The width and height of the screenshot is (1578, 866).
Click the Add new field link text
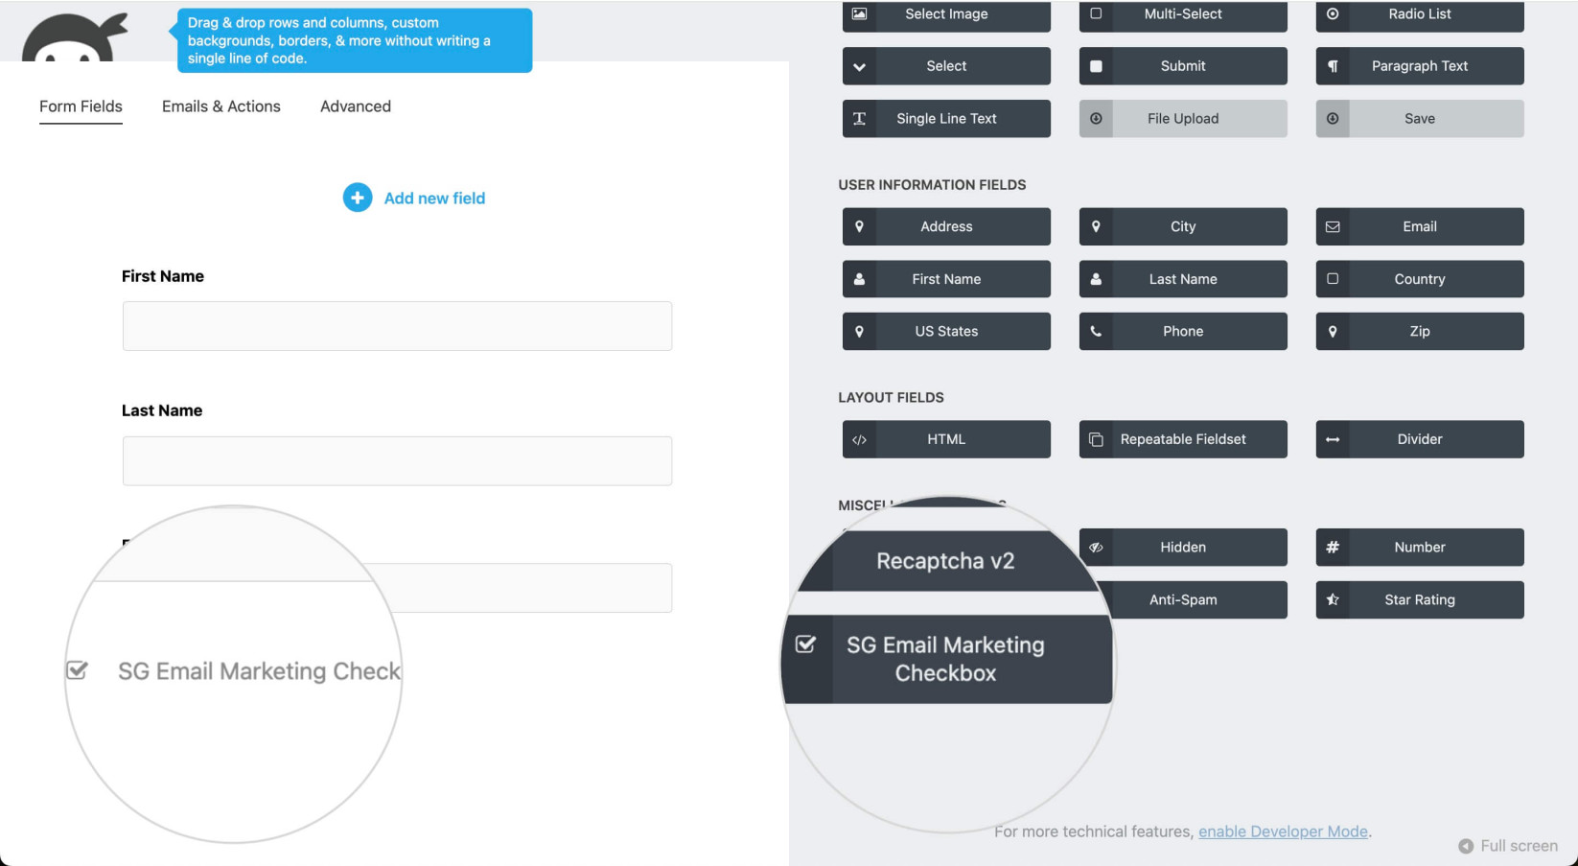[434, 199]
